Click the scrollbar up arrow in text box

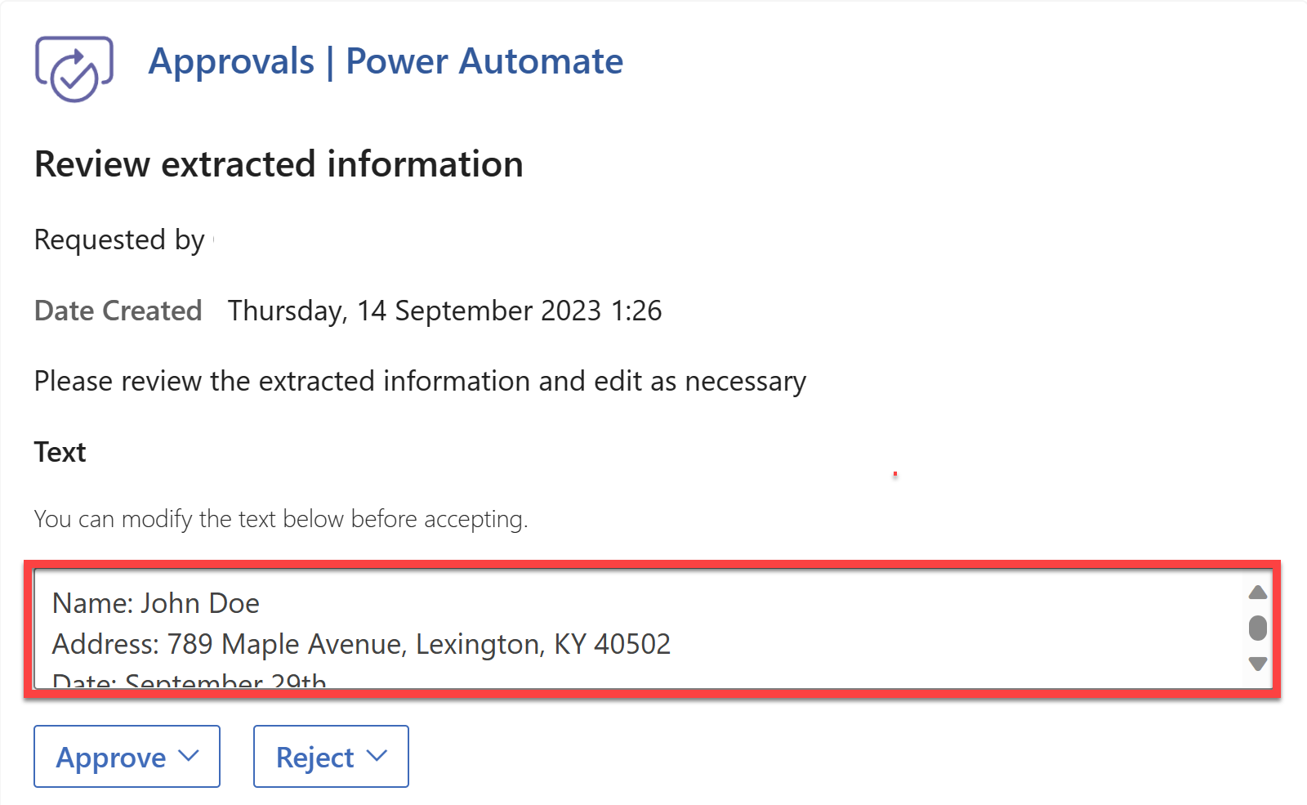pyautogui.click(x=1258, y=593)
